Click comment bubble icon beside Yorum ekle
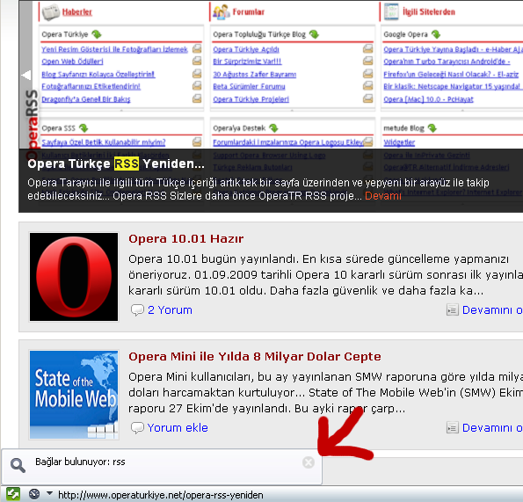 [x=137, y=428]
